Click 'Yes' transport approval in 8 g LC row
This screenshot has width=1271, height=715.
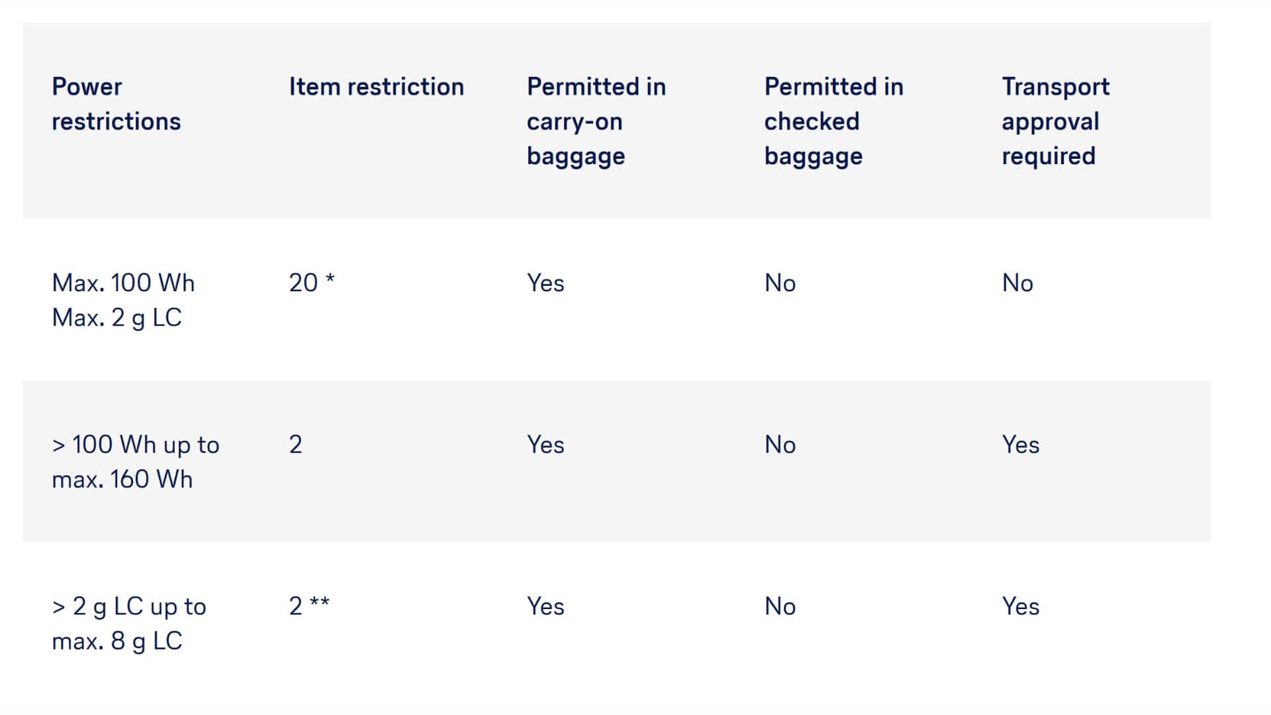[x=1020, y=606]
